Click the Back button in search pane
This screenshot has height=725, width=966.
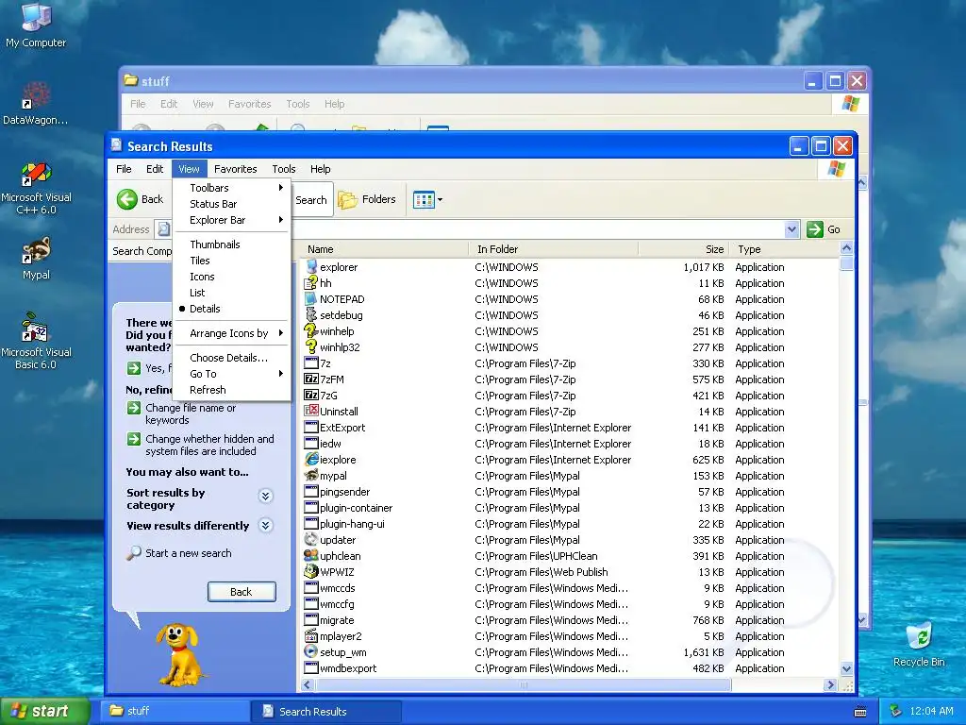[241, 592]
